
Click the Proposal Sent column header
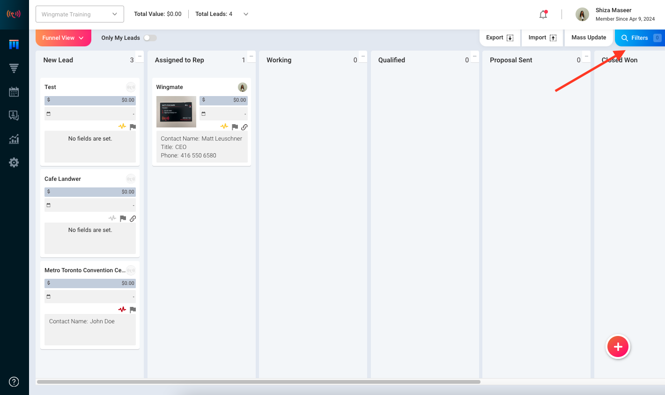click(511, 60)
